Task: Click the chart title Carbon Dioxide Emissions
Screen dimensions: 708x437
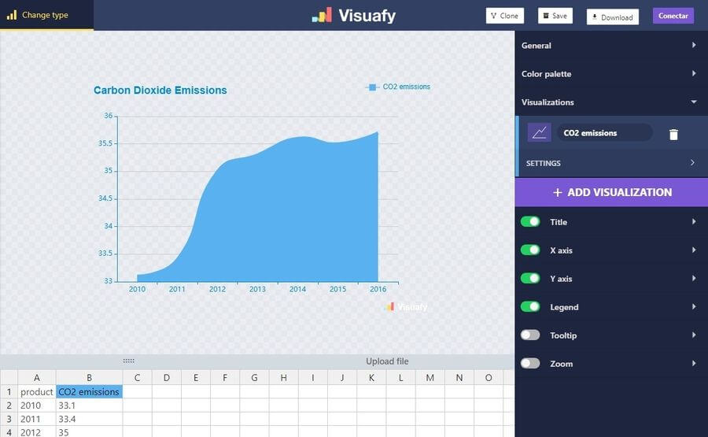Action: [x=160, y=91]
